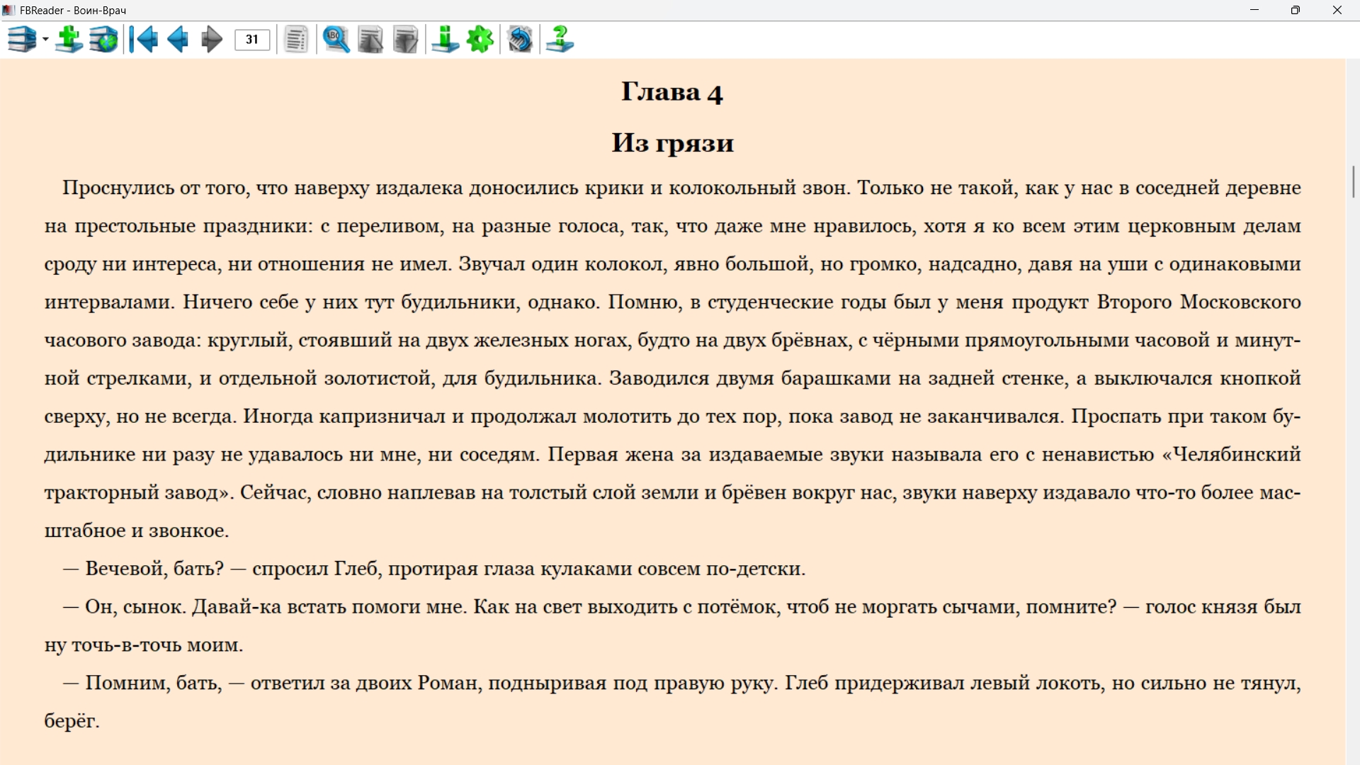
Task: Show book info with the green i icon
Action: [x=446, y=40]
